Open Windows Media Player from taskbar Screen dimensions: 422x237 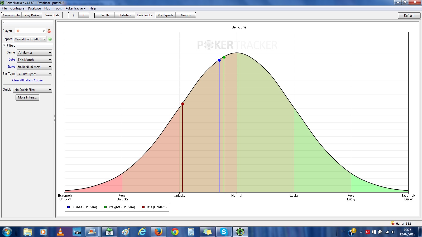click(x=44, y=232)
